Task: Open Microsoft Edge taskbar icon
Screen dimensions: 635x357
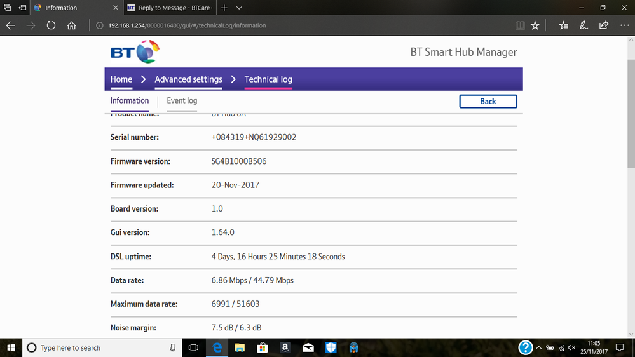Action: coord(217,347)
